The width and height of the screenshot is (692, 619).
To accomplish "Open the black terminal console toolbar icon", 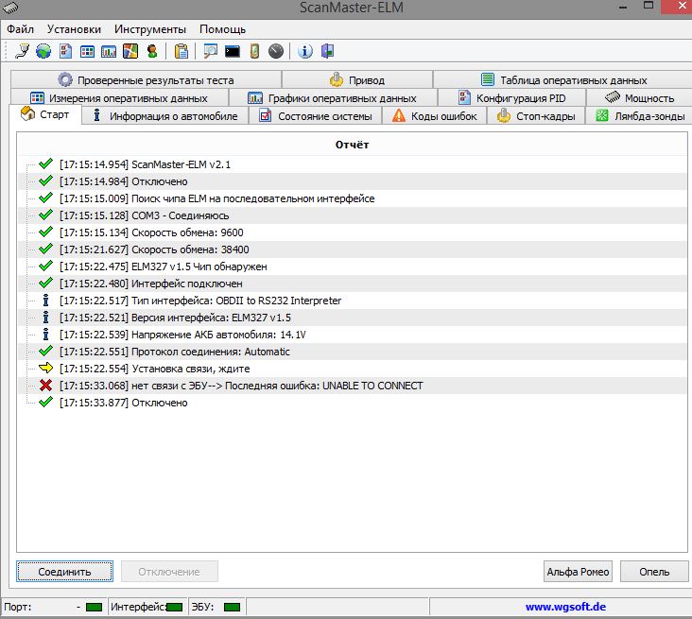I will tap(233, 52).
